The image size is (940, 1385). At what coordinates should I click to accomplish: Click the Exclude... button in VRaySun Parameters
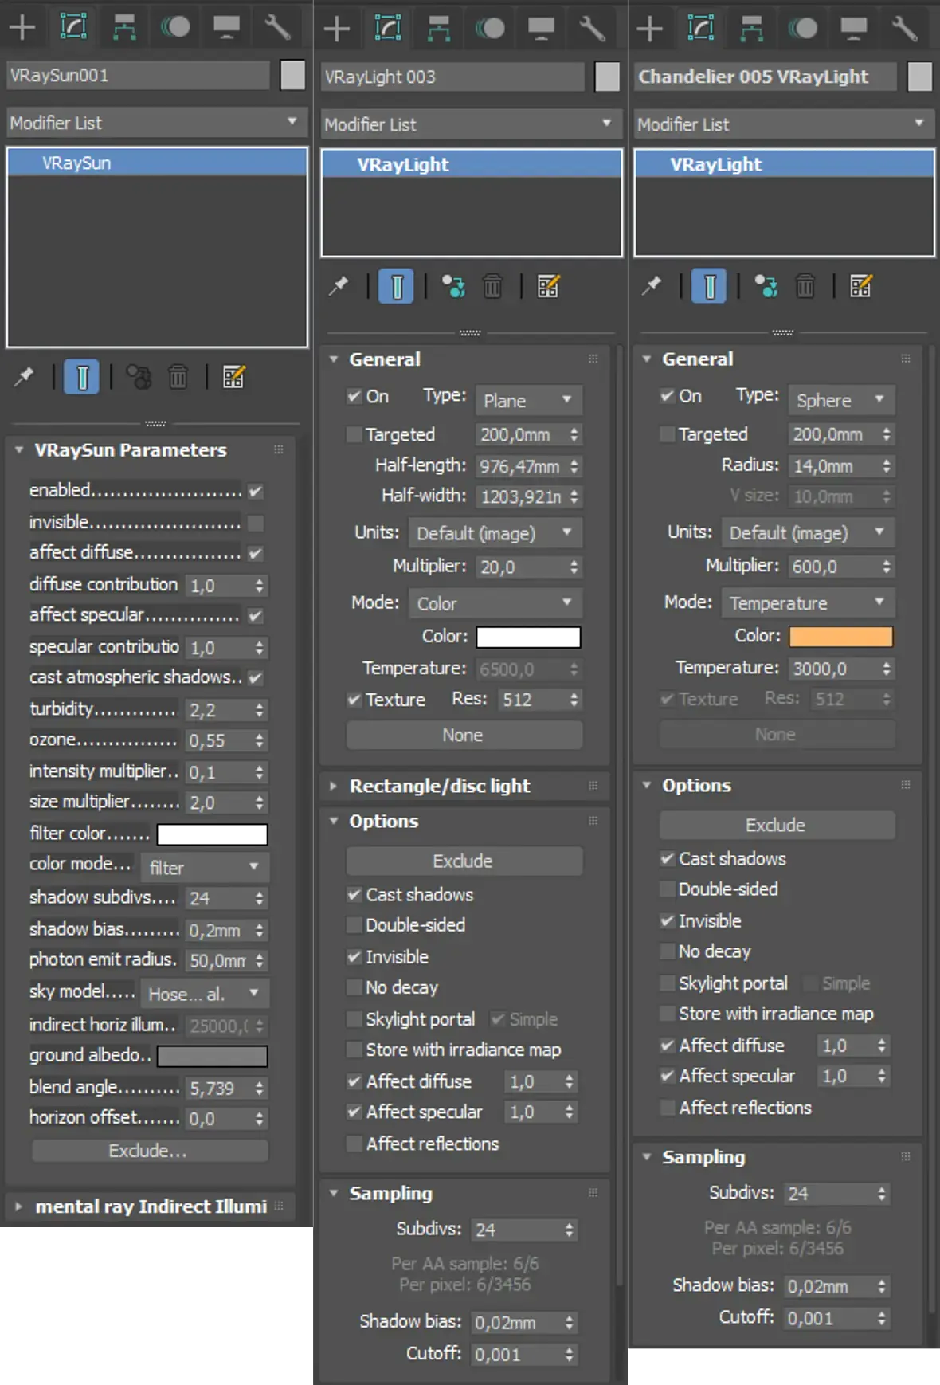click(149, 1151)
